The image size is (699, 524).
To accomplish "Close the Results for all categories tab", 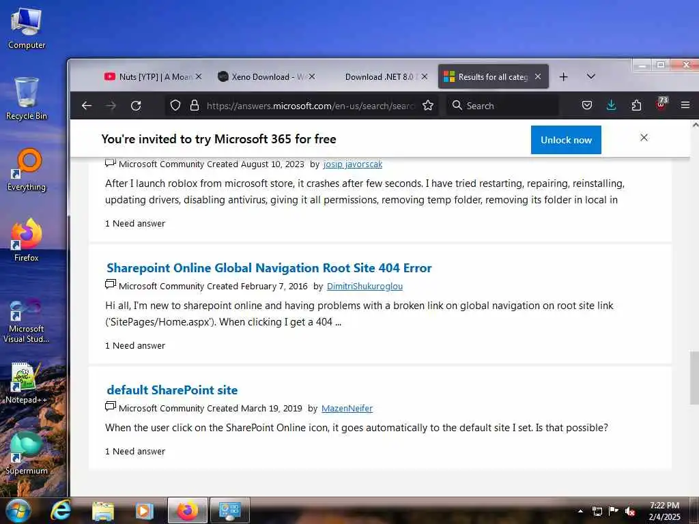I will pyautogui.click(x=538, y=76).
